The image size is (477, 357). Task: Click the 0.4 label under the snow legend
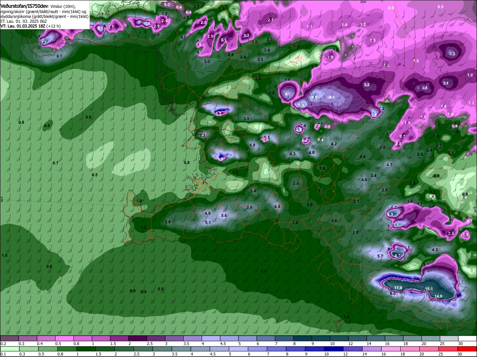[x=40, y=344]
